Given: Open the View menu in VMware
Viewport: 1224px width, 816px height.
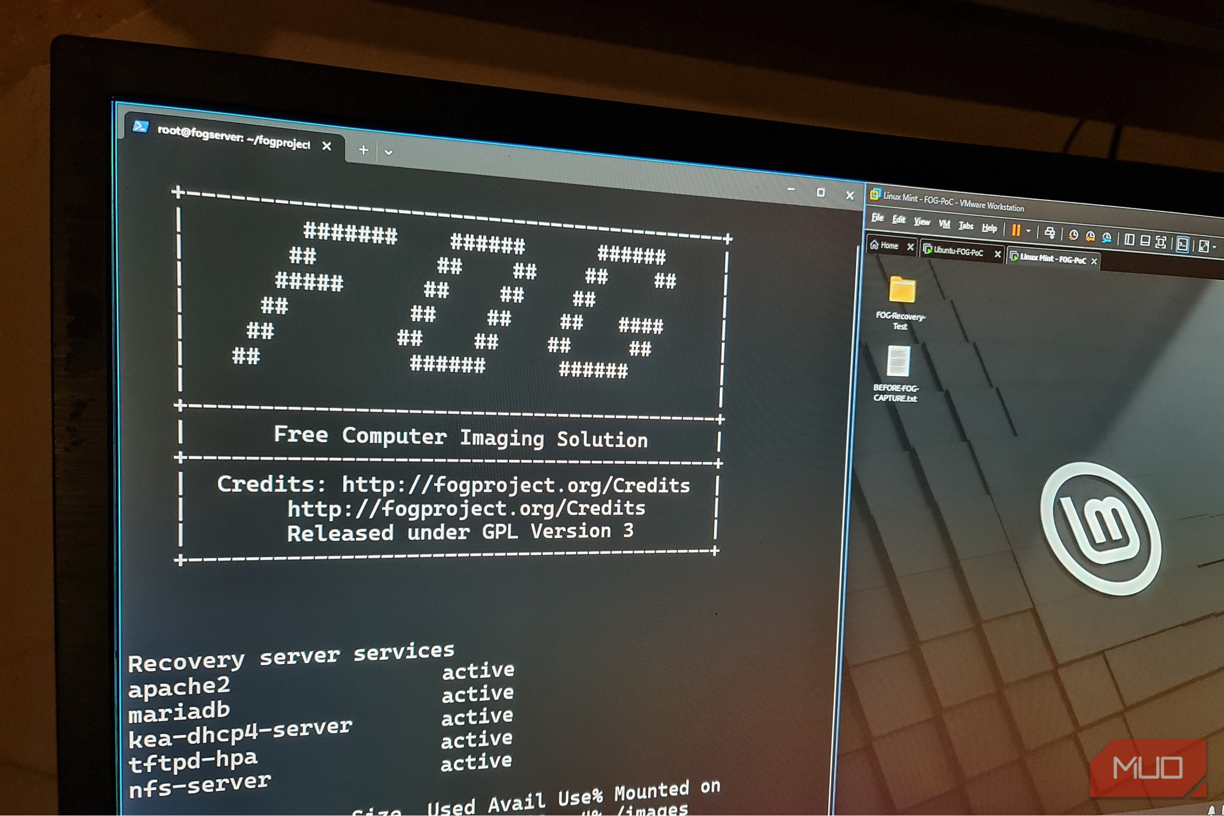Looking at the screenshot, I should [922, 221].
